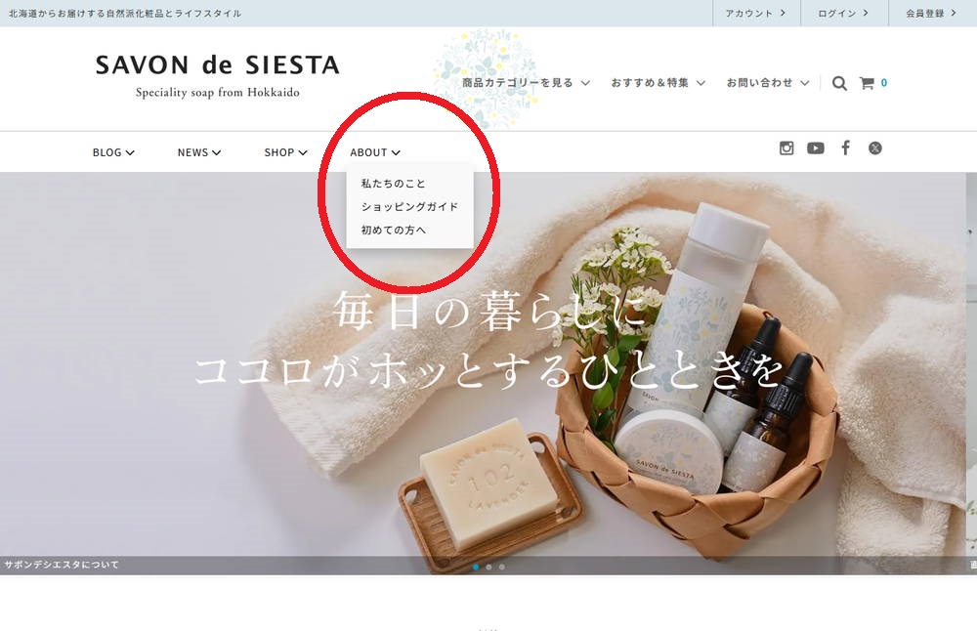
Task: Click the SAVON de SIESTA logo
Action: [x=218, y=75]
